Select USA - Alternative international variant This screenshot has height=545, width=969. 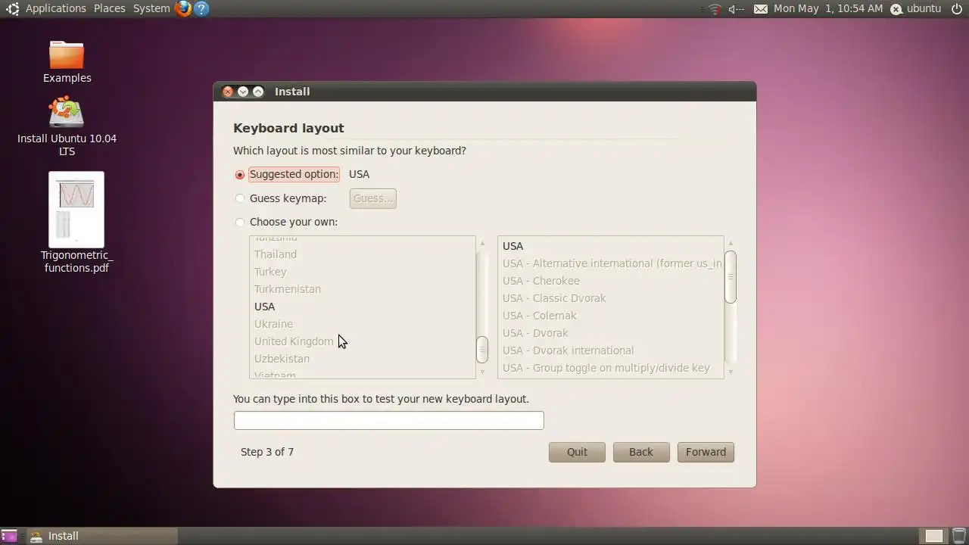(610, 263)
